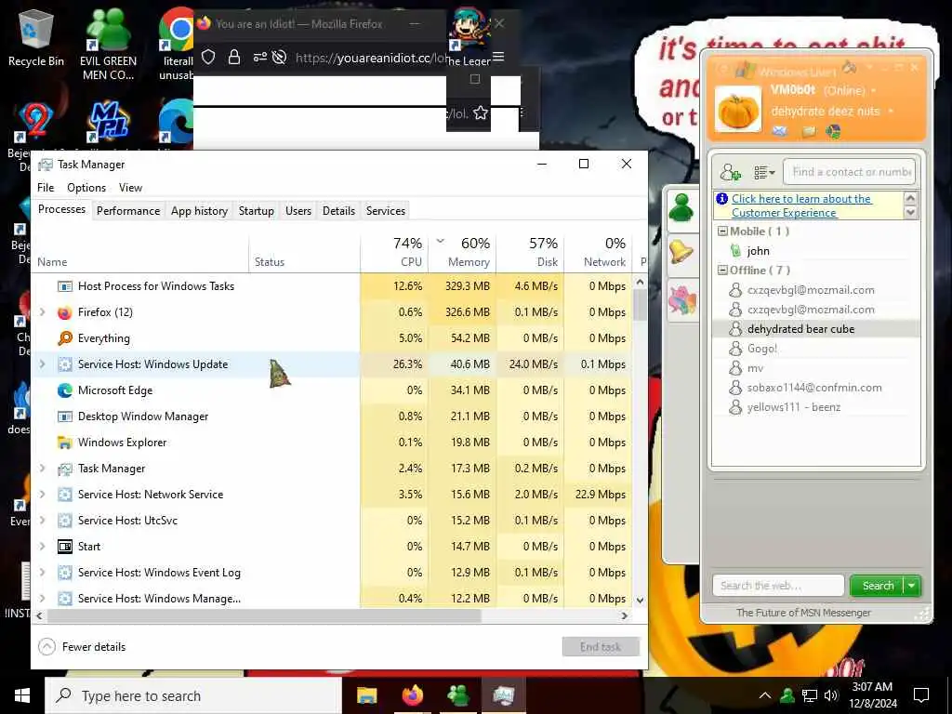Select Host Process for Windows Tasks icon
Viewport: 952px width, 714px height.
tap(65, 286)
